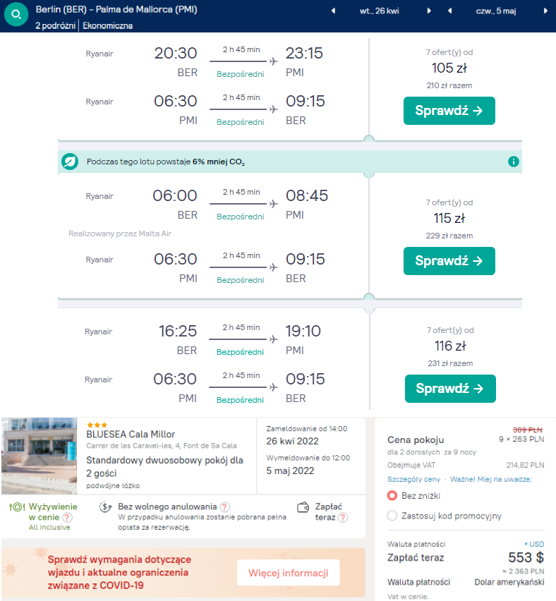Click Sprawdź for the 115 zł offer
Screen dimensions: 556x601
click(x=449, y=261)
